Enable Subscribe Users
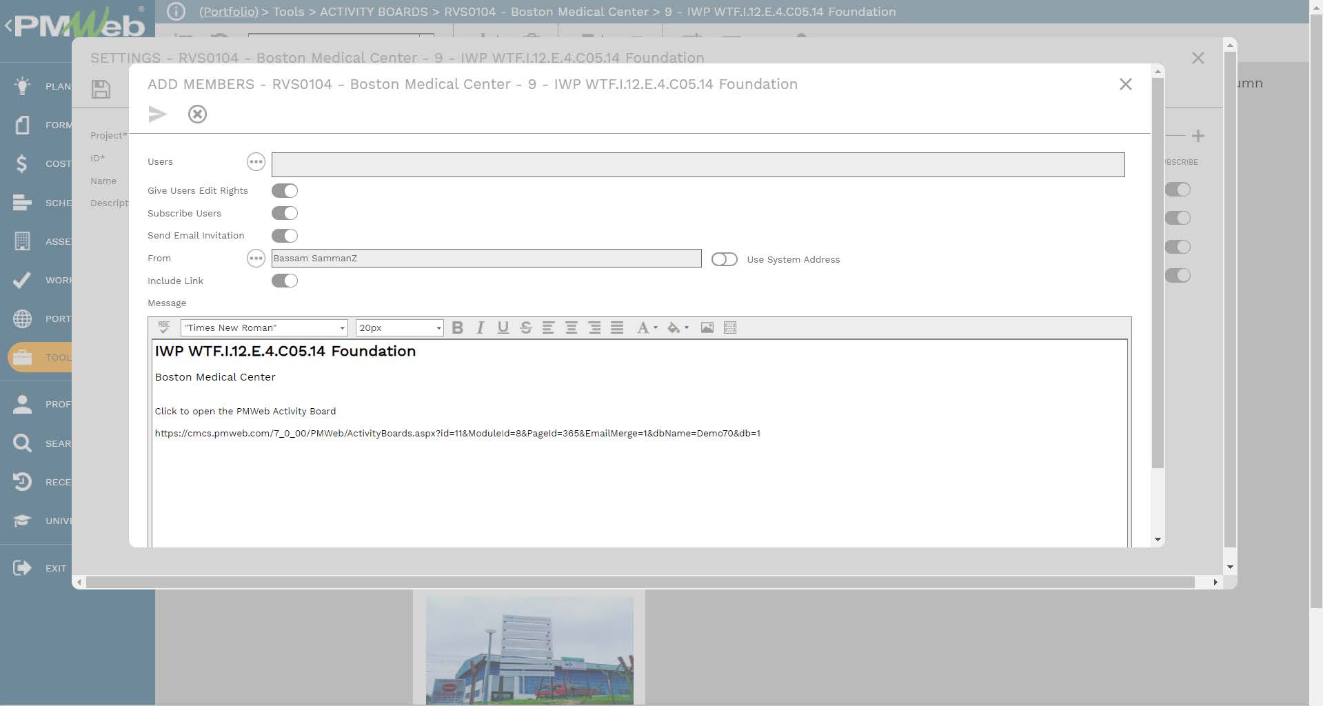The image size is (1323, 706). (x=285, y=212)
